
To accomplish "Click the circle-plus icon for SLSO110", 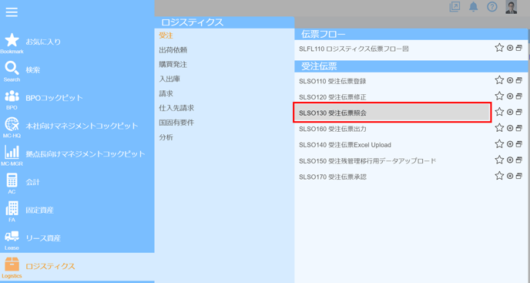I will (510, 80).
